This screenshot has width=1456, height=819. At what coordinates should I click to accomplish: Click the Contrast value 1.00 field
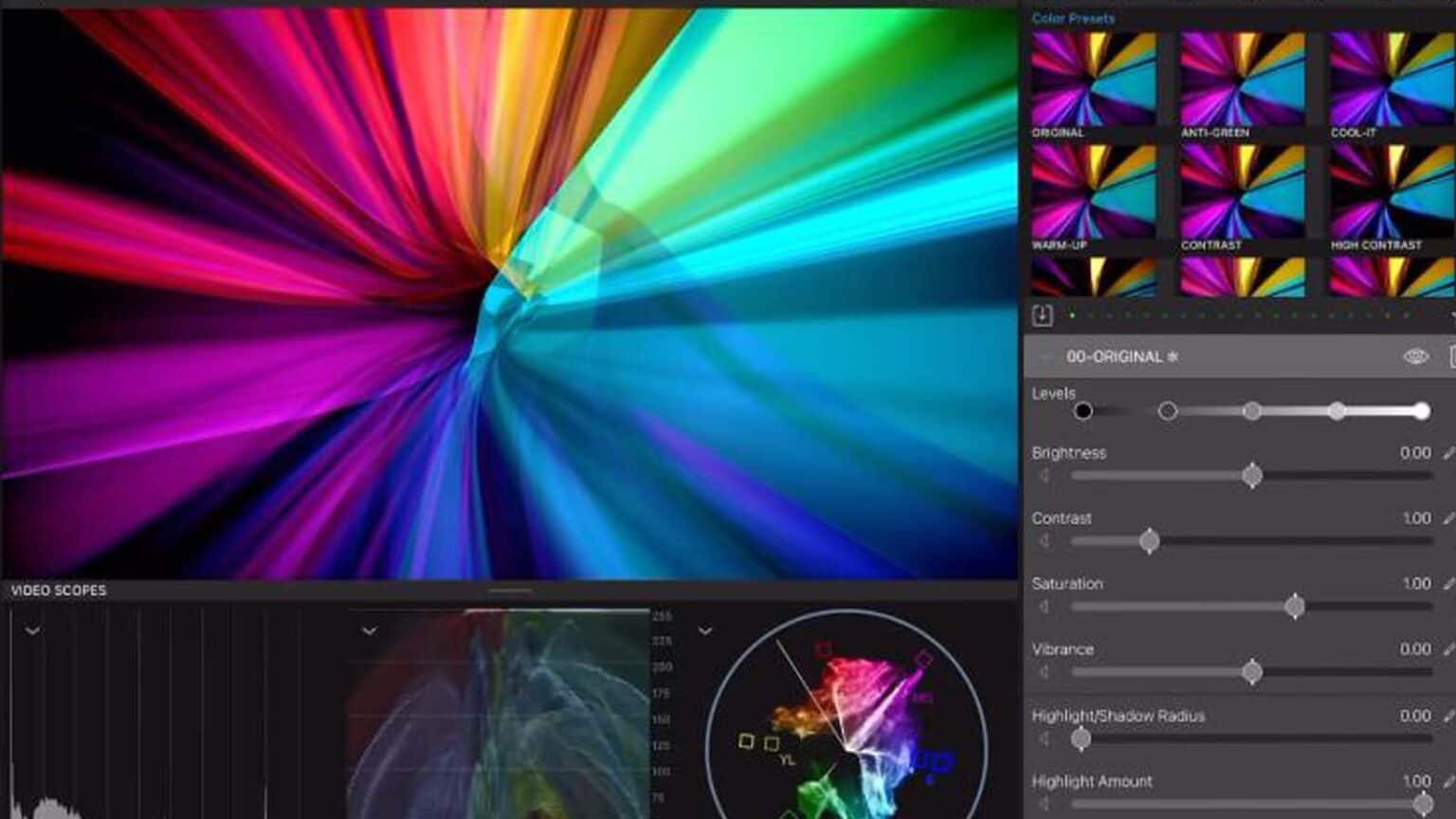point(1417,519)
